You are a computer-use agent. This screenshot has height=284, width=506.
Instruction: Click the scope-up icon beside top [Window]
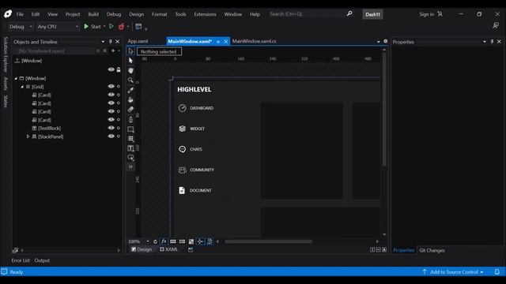[x=17, y=61]
